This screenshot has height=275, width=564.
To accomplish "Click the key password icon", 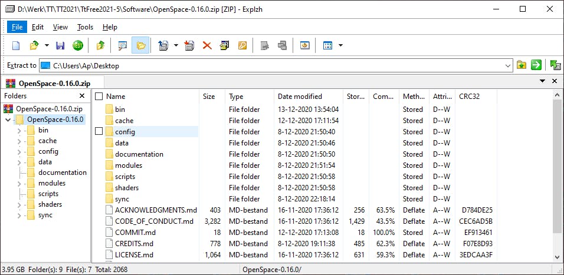I will [x=242, y=45].
